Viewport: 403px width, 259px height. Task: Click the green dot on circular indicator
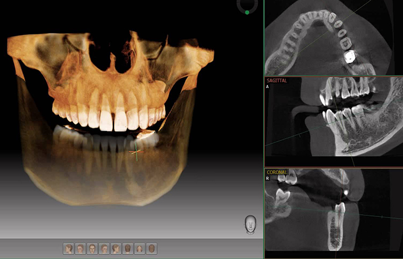coord(247,12)
